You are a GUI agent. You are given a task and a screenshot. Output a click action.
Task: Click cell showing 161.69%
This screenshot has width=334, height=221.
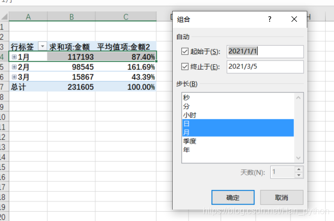126,67
